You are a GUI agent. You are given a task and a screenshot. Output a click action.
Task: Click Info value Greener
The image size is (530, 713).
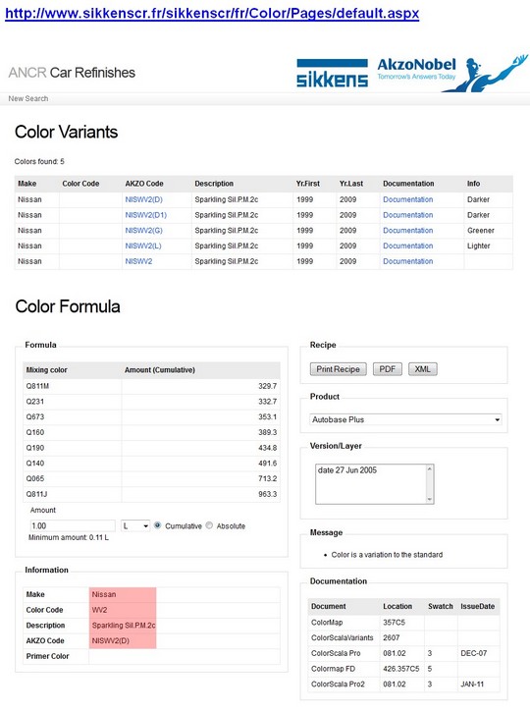(x=481, y=231)
